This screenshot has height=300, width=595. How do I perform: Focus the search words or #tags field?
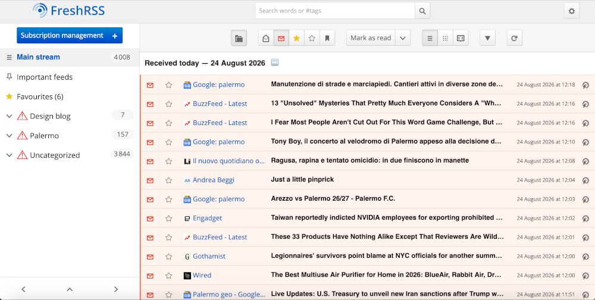[335, 11]
